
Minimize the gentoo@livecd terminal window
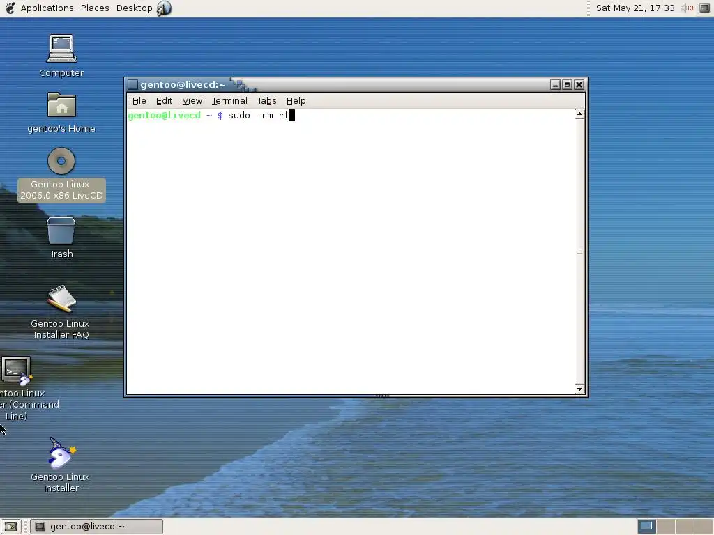tap(555, 84)
